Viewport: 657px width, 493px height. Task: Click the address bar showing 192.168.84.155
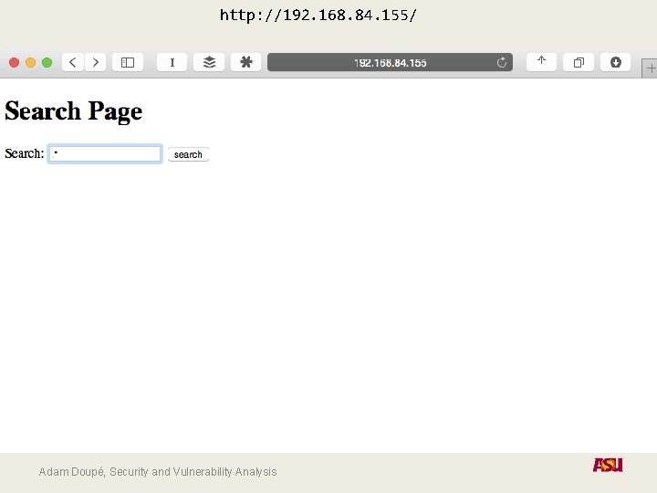point(390,62)
